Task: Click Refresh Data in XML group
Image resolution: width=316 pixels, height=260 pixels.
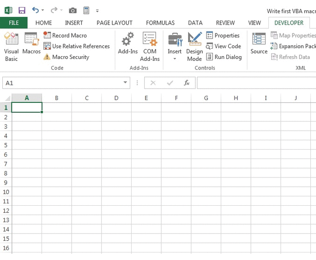Action: click(291, 57)
